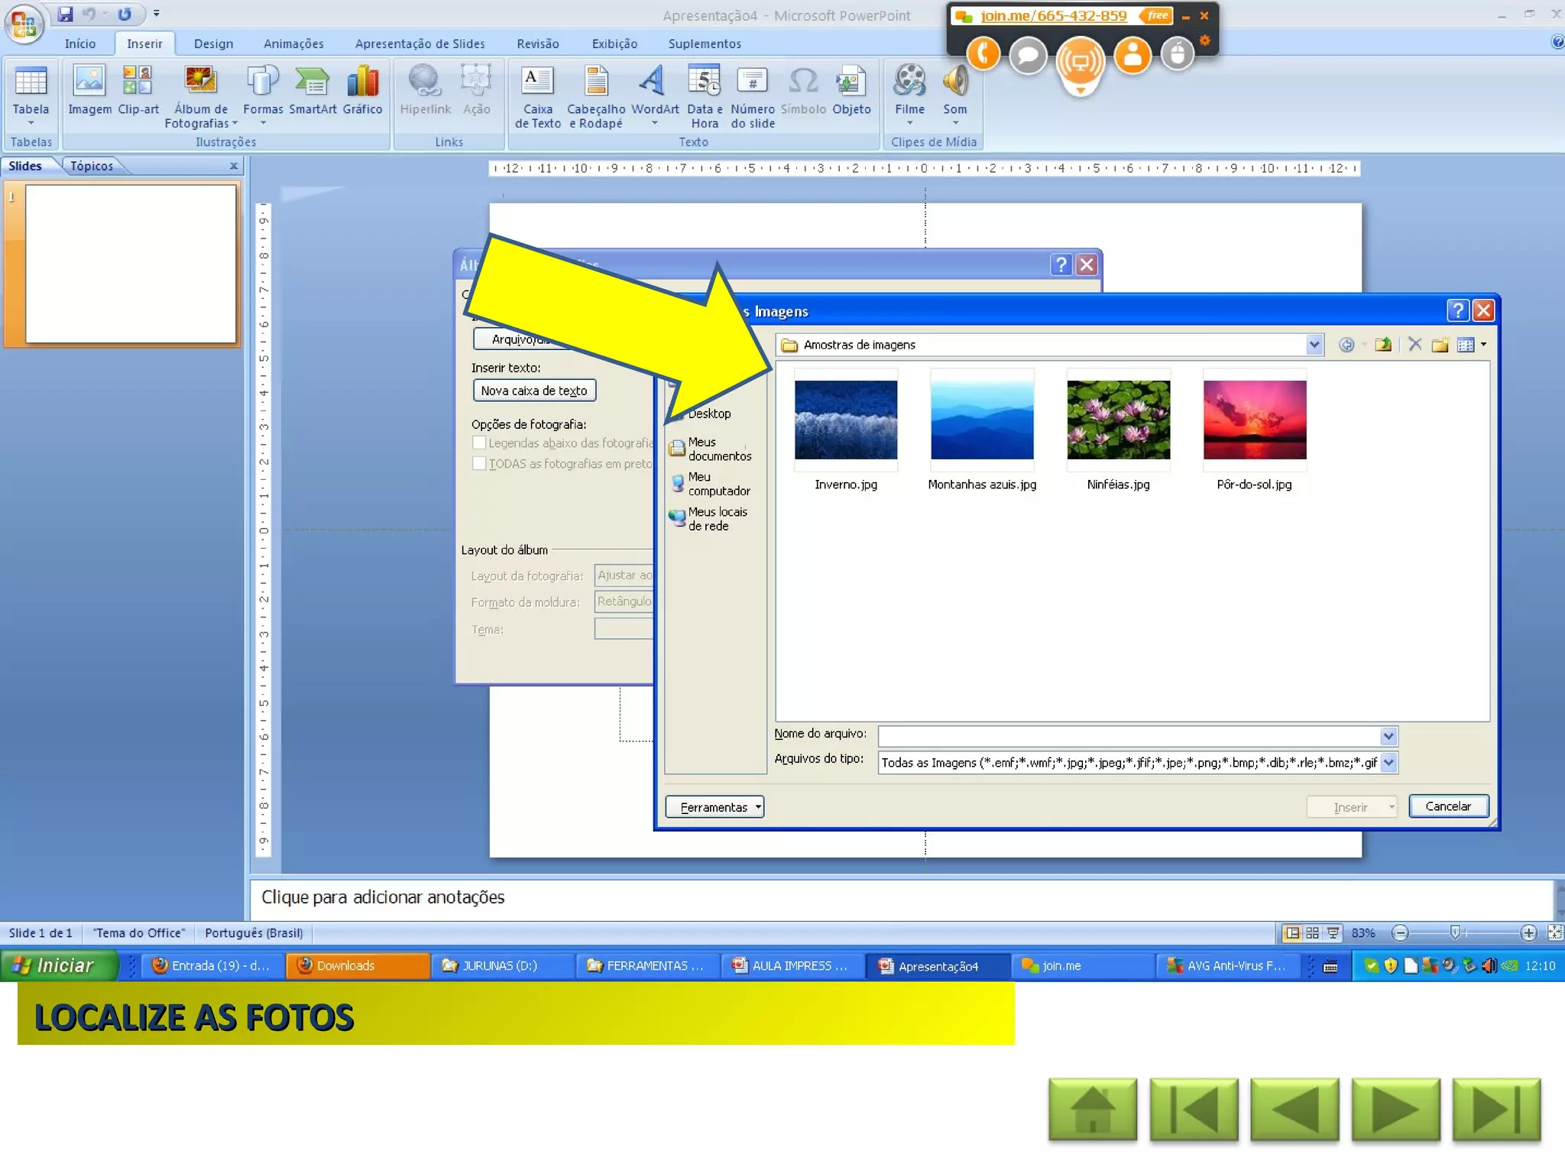Toggle the Legendas abaixo das fotografias checkbox
Viewport: 1565px width, 1174px height.
pos(479,443)
